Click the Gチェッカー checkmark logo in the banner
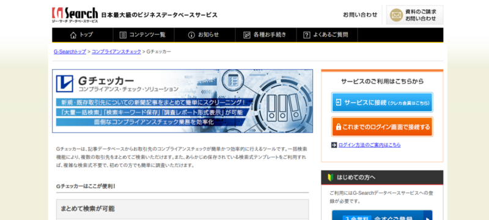 tap(65, 84)
